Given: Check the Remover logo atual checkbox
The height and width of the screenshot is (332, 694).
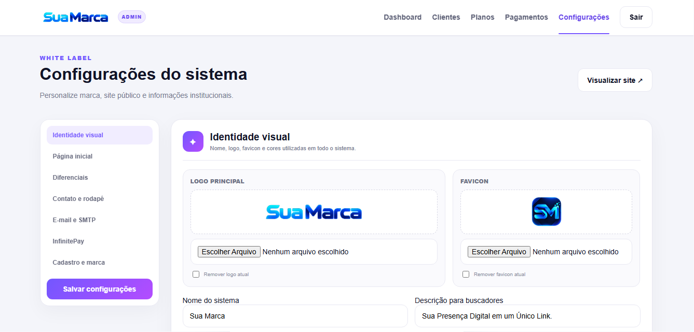Looking at the screenshot, I should point(196,274).
